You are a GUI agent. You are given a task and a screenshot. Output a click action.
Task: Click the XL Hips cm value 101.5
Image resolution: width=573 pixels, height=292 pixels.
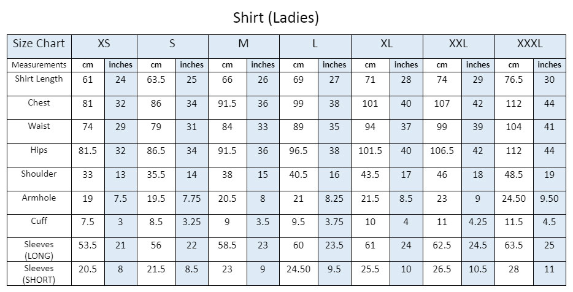(370, 151)
